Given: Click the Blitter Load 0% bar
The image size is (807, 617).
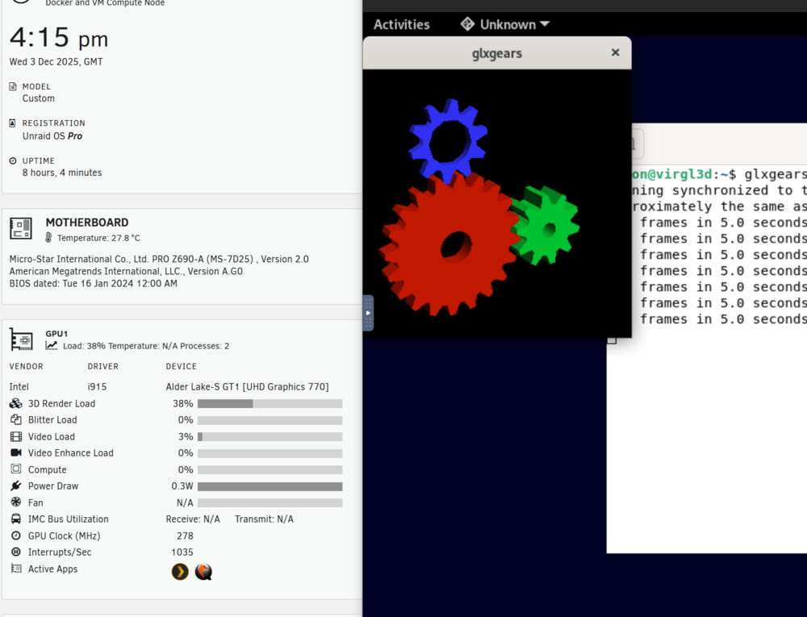Looking at the screenshot, I should (270, 420).
